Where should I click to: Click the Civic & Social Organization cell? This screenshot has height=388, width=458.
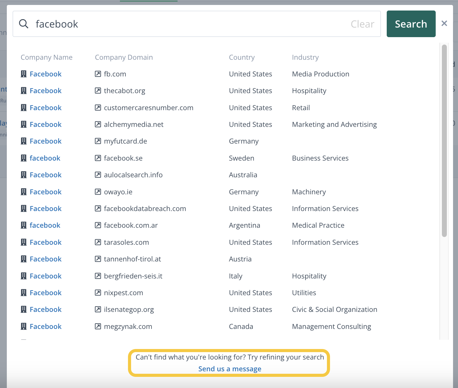pos(335,309)
